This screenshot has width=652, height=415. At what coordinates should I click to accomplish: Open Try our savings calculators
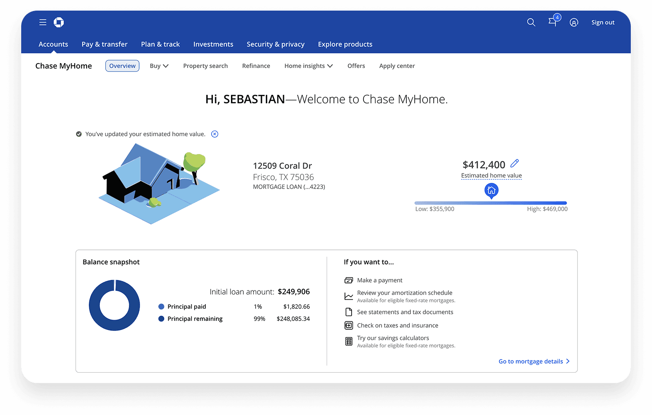(393, 338)
